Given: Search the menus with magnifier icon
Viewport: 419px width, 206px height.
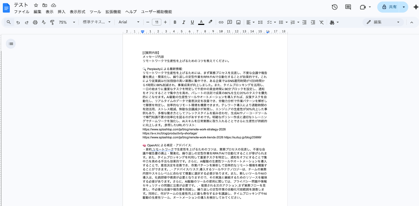Looking at the screenshot, I should (x=9, y=22).
